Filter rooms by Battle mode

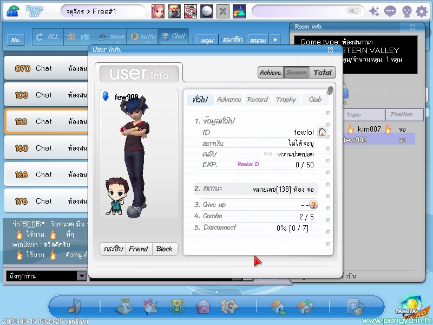click(142, 37)
